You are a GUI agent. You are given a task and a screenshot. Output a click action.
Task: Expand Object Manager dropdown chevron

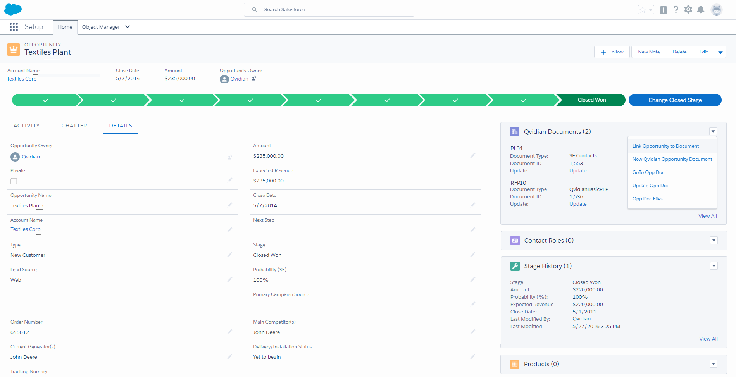(x=128, y=27)
